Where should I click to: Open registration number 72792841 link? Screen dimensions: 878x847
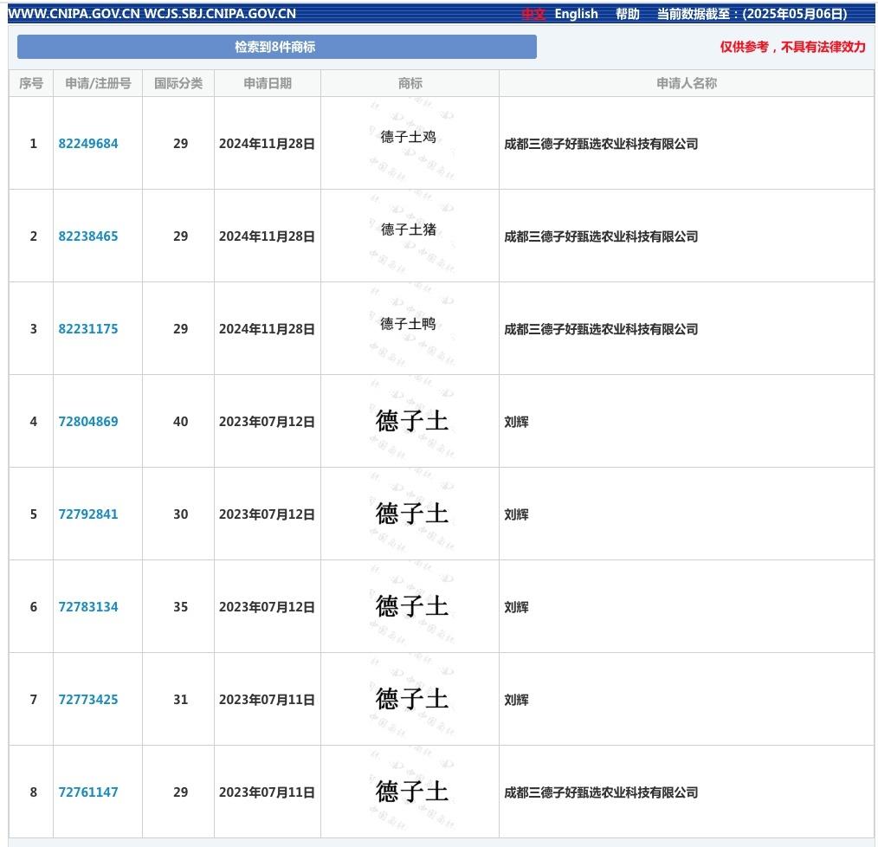point(88,514)
